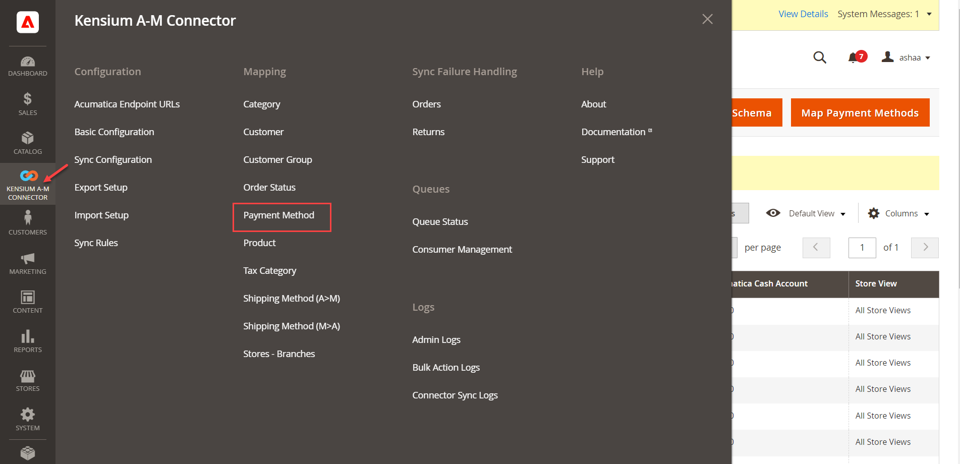Go to next page using pagination arrow
This screenshot has height=464, width=960.
(x=924, y=248)
